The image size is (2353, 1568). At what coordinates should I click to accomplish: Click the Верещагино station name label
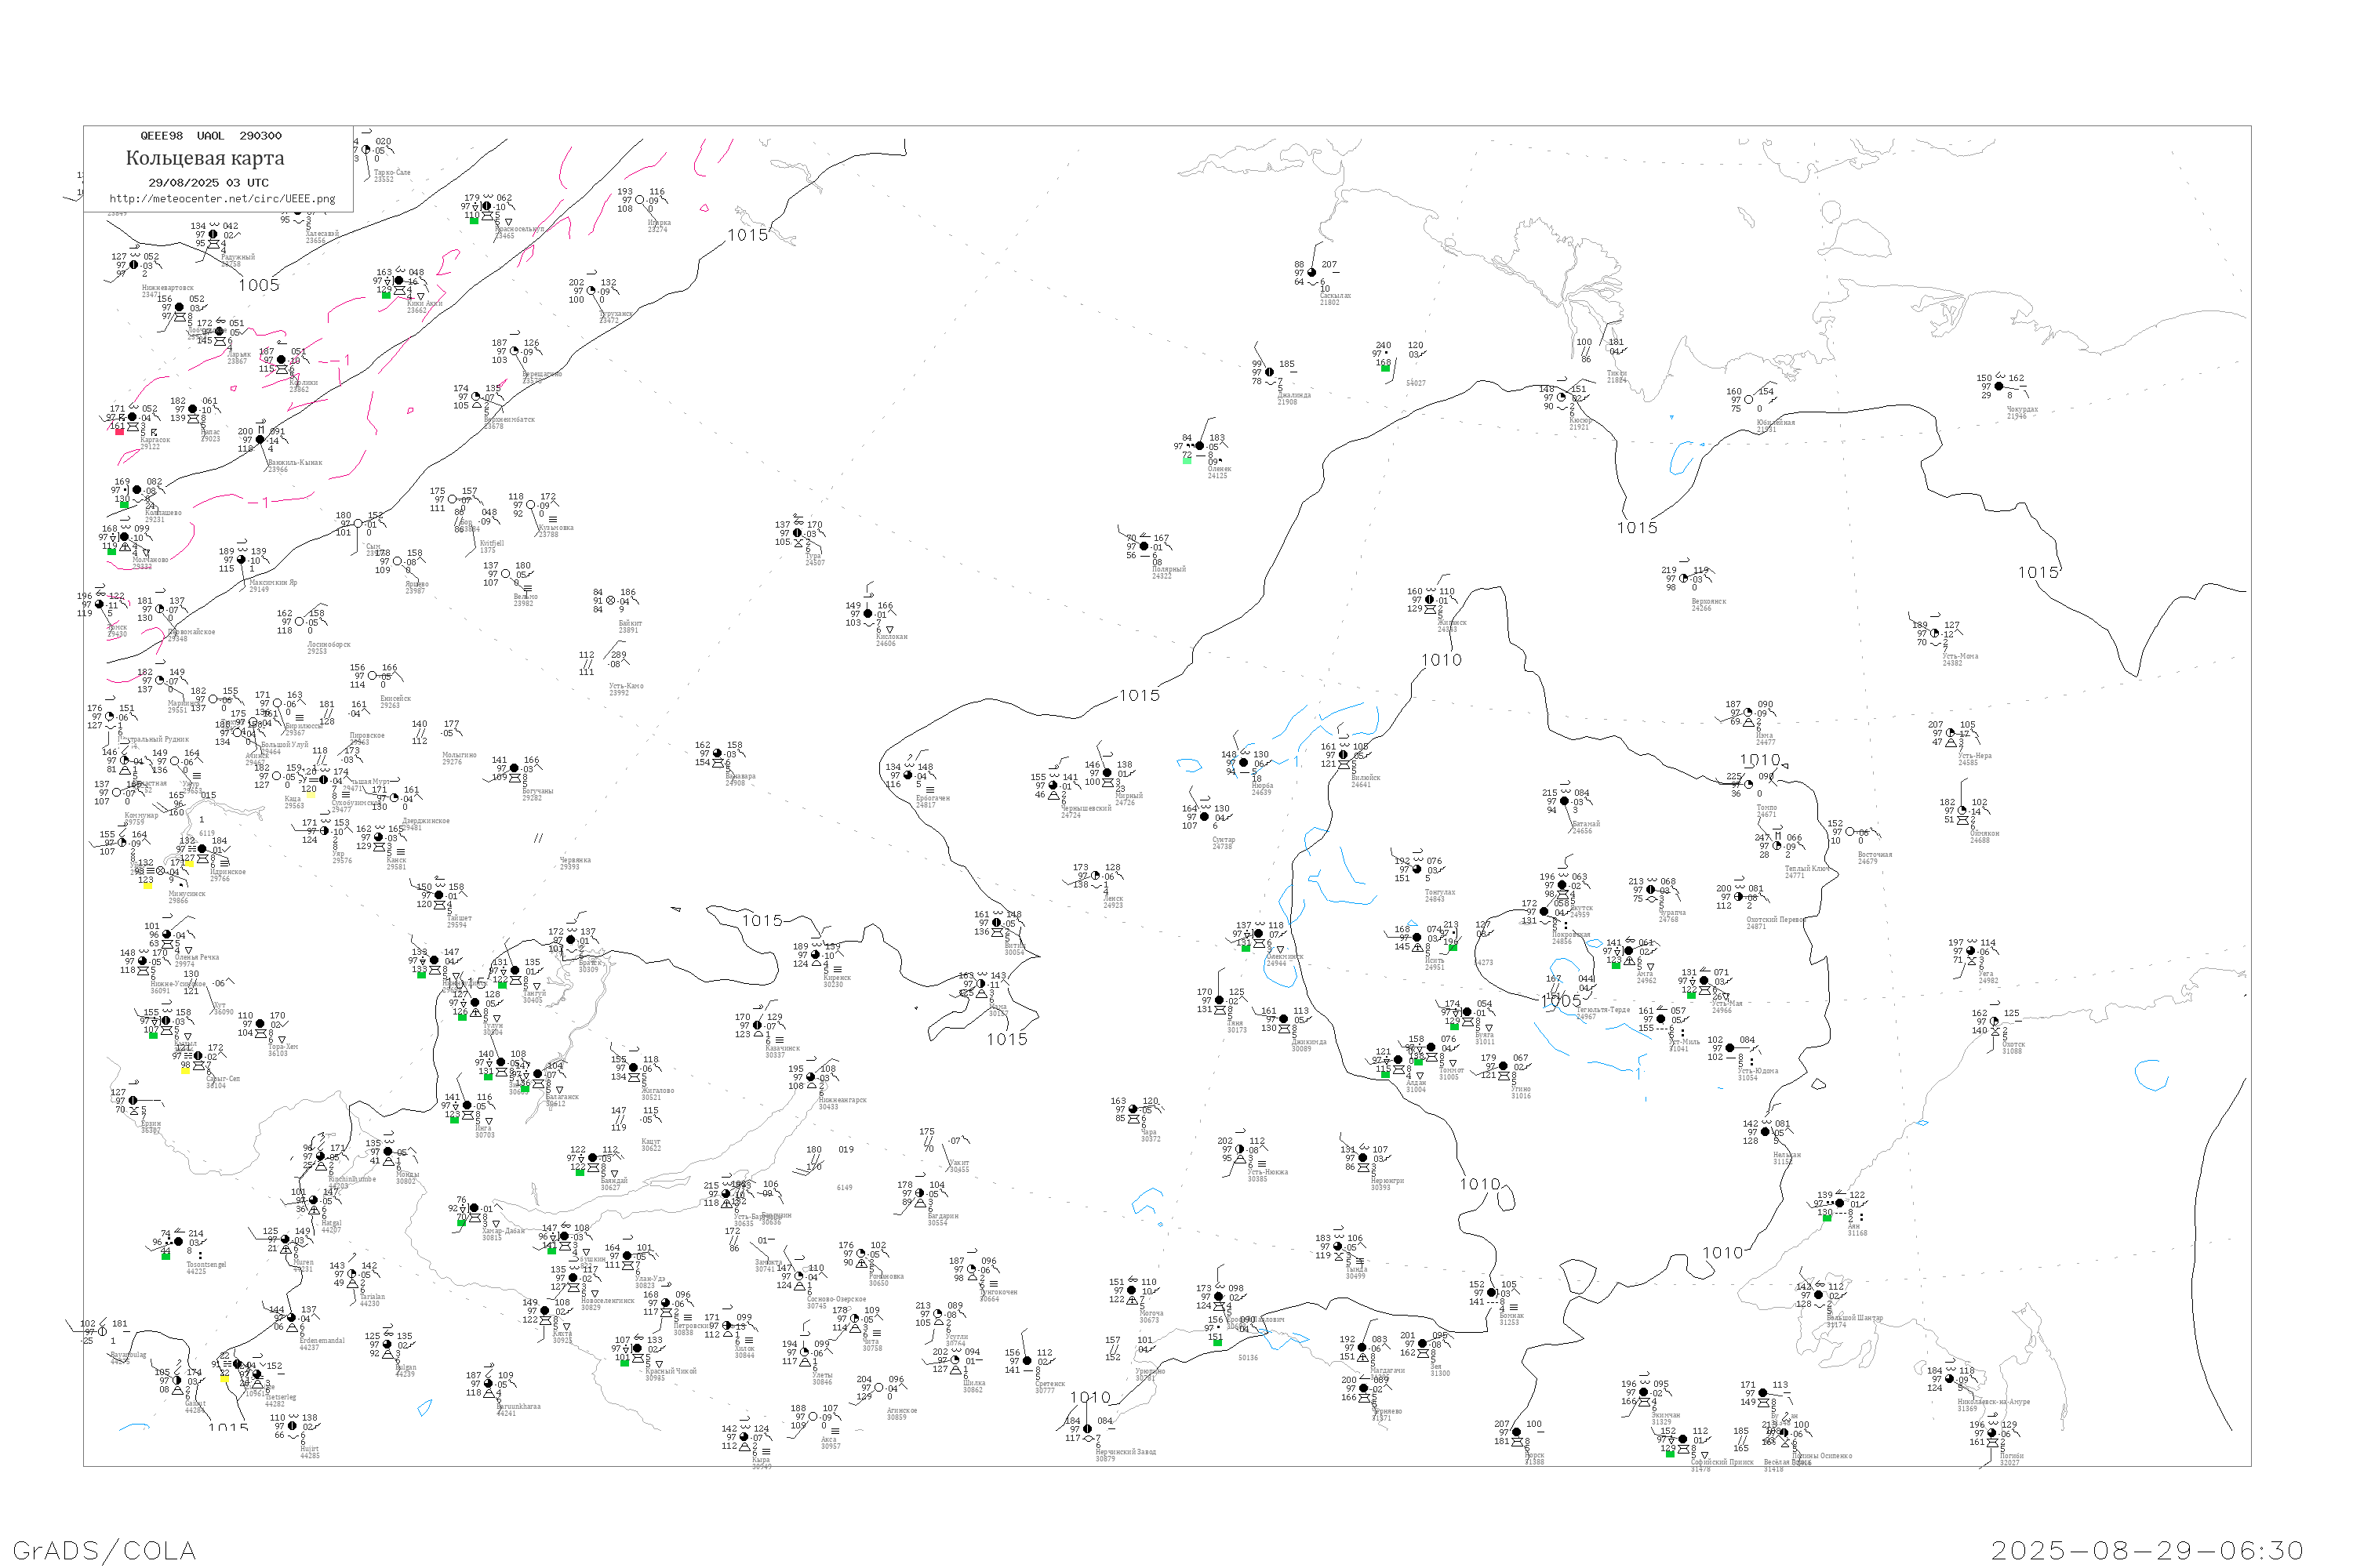(541, 374)
